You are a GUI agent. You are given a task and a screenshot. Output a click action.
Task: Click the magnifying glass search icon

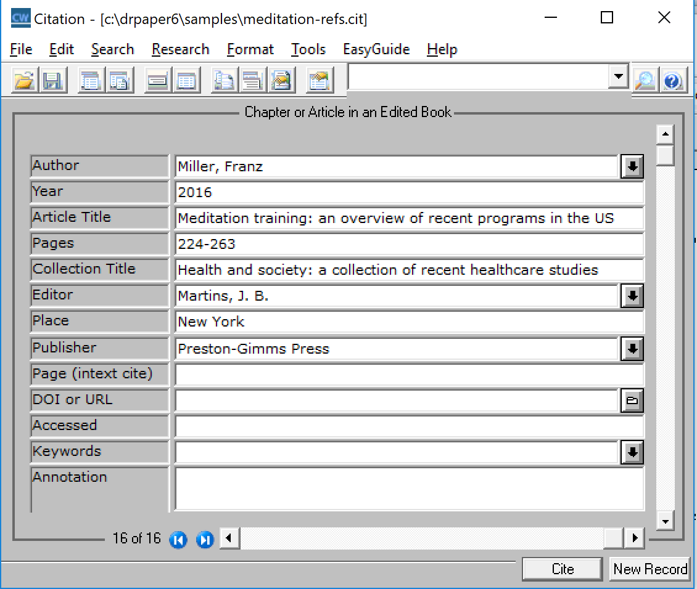[x=645, y=81]
